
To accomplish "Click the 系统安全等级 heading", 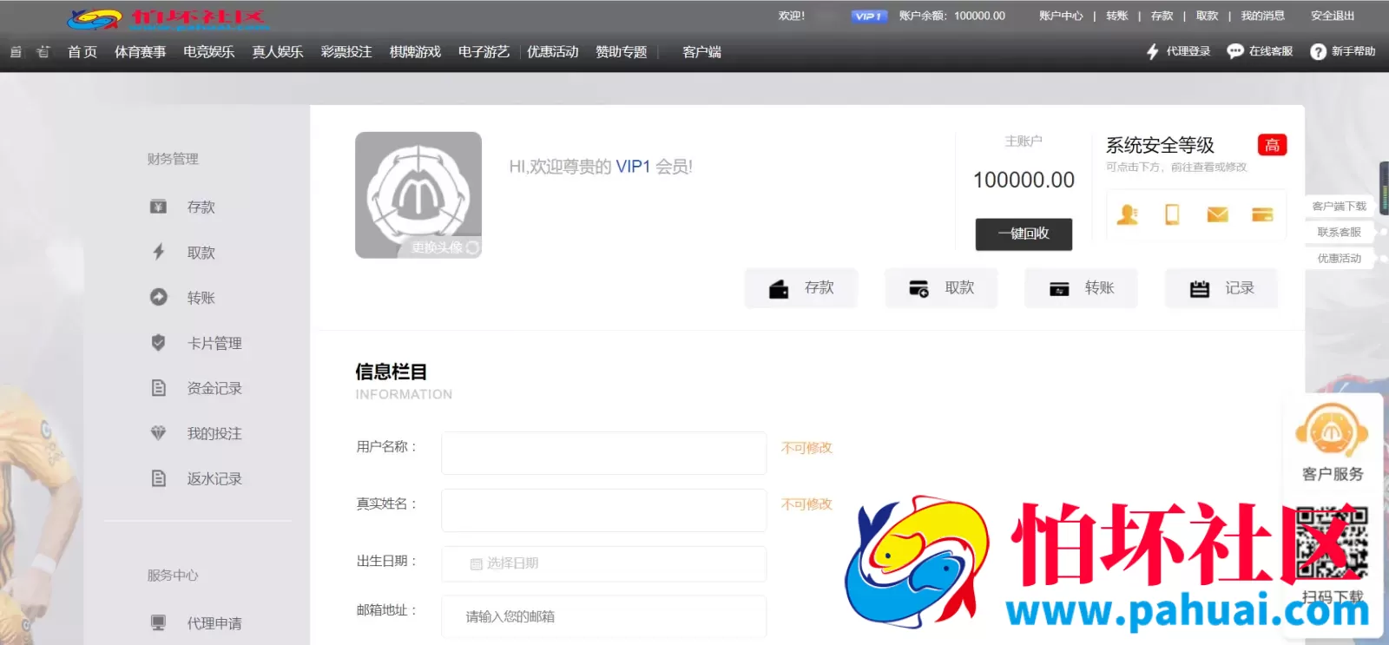I will [x=1160, y=145].
